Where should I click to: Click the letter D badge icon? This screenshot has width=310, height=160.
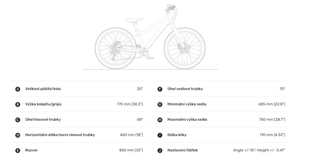(18, 135)
